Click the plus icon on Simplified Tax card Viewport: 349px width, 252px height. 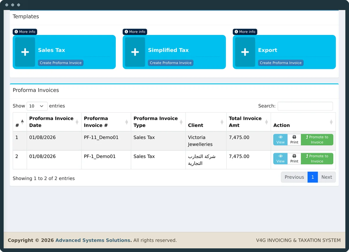pyautogui.click(x=135, y=52)
